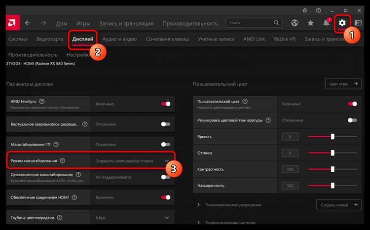The width and height of the screenshot is (370, 230).
Task: Click the search magnifier icon
Action: pos(276,23)
